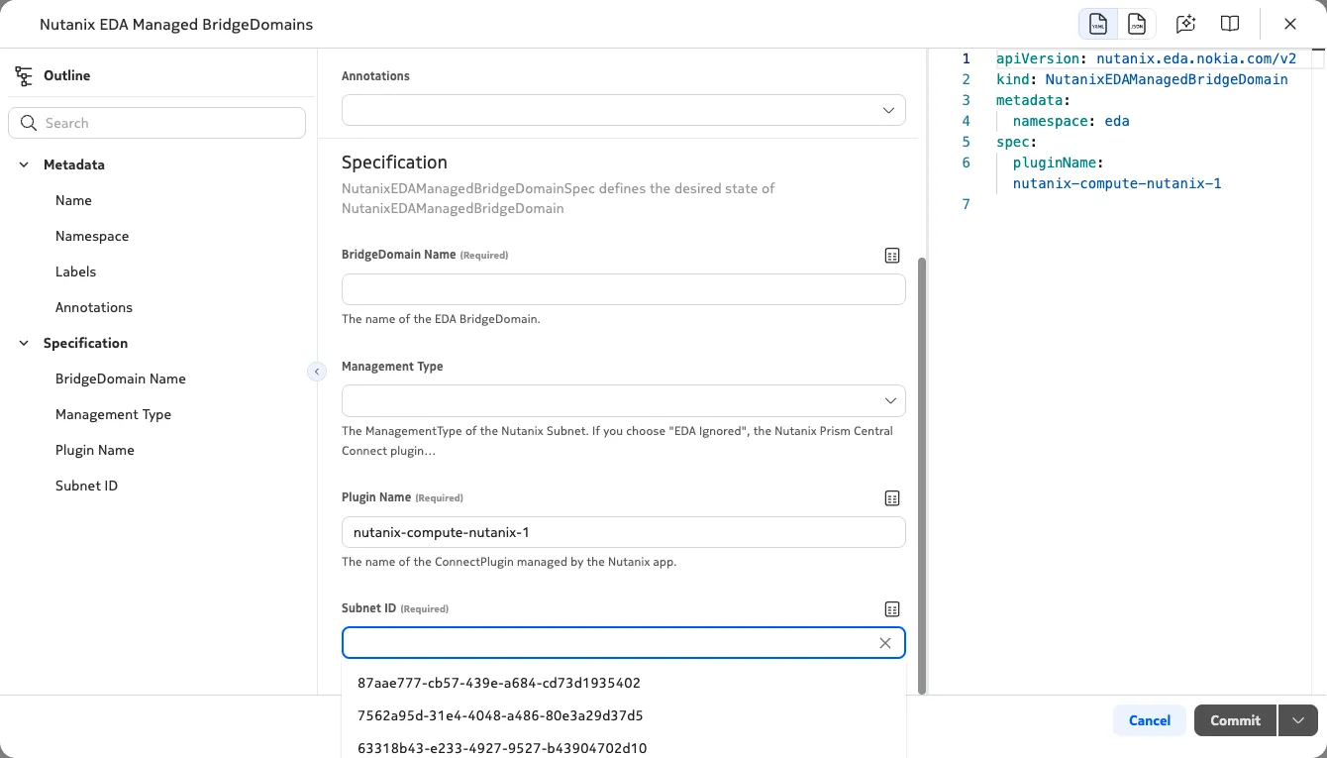The image size is (1327, 758).
Task: Focus the Subnet ID combo box
Action: [x=624, y=643]
